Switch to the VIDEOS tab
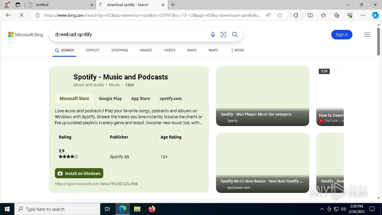The width and height of the screenshot is (382, 215). (x=170, y=50)
